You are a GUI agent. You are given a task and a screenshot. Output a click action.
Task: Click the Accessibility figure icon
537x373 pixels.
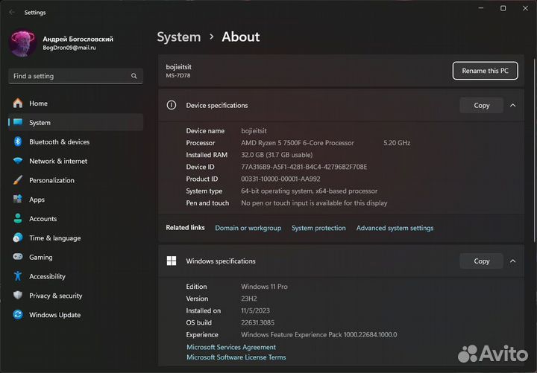coord(18,276)
